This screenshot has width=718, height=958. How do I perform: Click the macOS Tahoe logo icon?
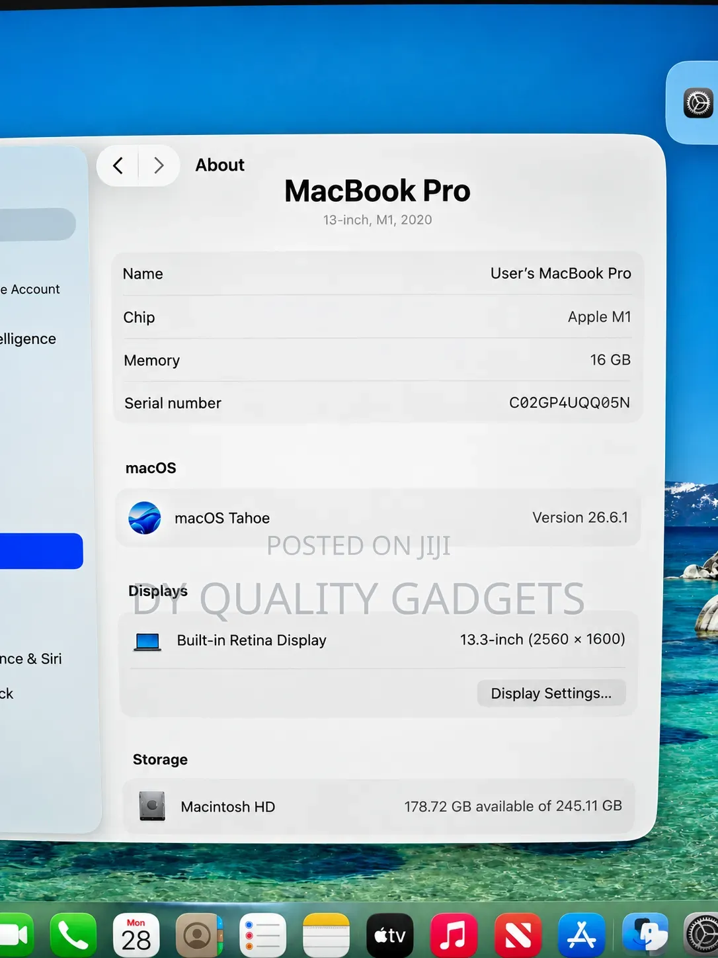145,518
